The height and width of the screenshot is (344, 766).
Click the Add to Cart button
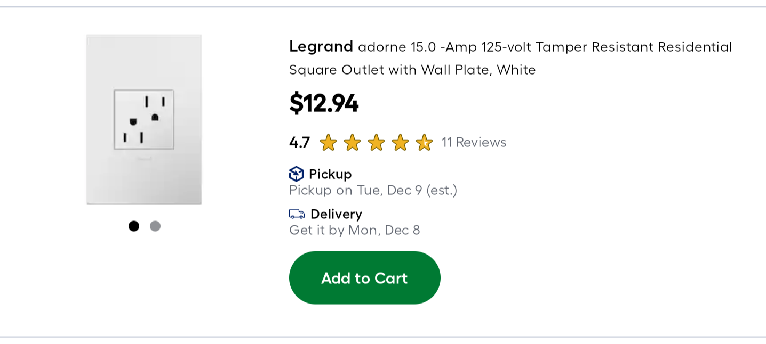click(x=364, y=278)
